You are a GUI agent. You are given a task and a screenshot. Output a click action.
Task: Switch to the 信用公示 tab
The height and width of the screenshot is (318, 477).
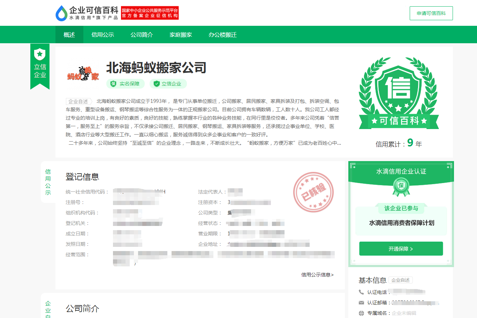[102, 35]
